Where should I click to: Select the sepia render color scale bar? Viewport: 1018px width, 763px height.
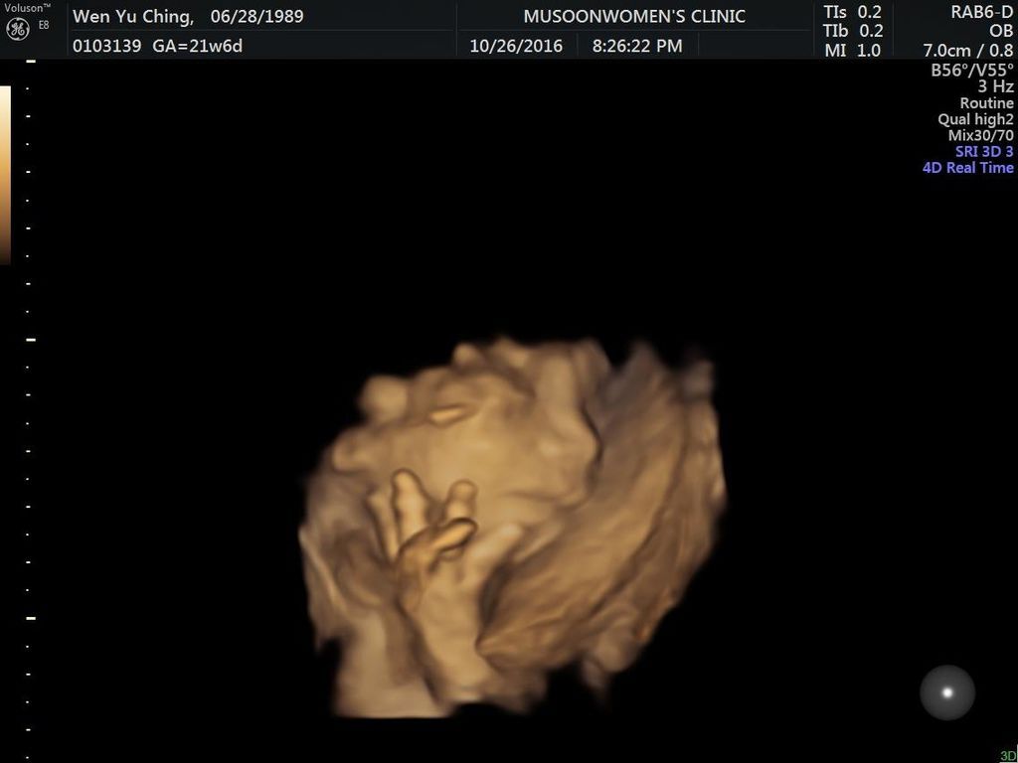5,175
